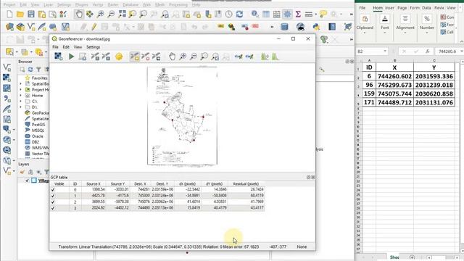Click Toggle Editing pencil in QGIS toolbar
This screenshot has width=464, height=261.
click(x=94, y=27)
